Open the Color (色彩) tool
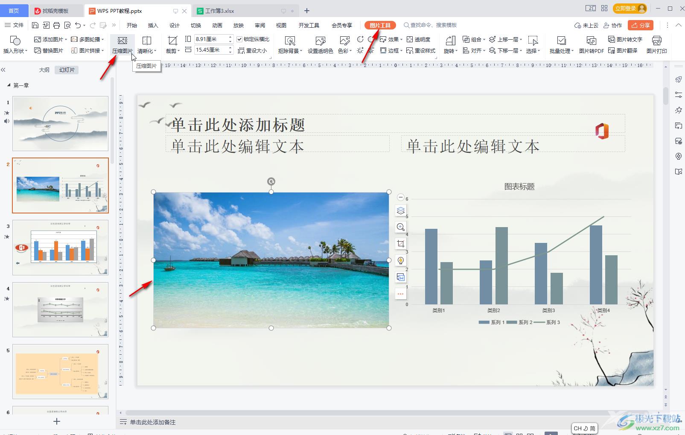 [344, 45]
